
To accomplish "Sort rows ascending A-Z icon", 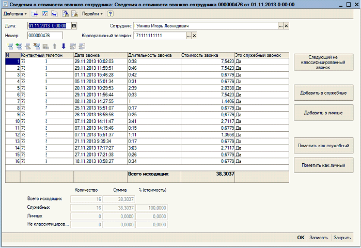I will [73, 47].
